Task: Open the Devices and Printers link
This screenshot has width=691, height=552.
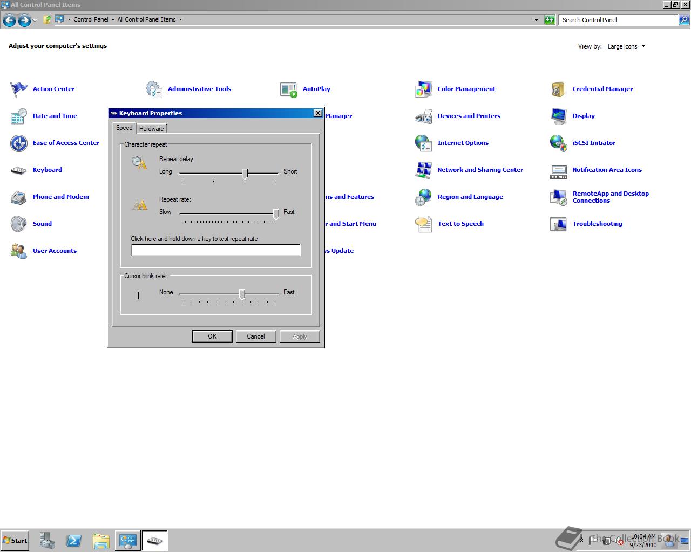Action: tap(469, 116)
